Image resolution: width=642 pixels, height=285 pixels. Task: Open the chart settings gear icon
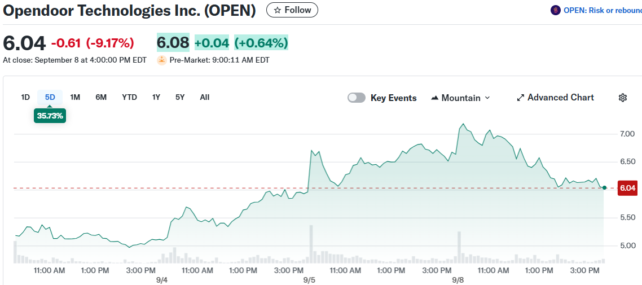(x=623, y=98)
